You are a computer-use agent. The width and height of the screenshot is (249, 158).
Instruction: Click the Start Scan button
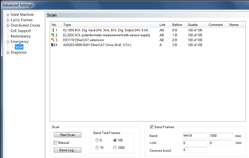[x=67, y=135]
